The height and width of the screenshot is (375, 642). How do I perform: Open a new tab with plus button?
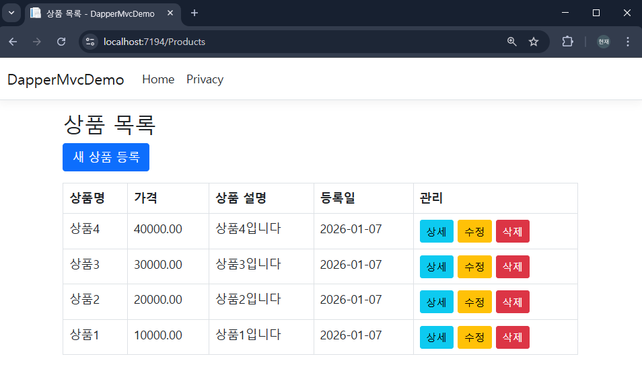pyautogui.click(x=194, y=13)
